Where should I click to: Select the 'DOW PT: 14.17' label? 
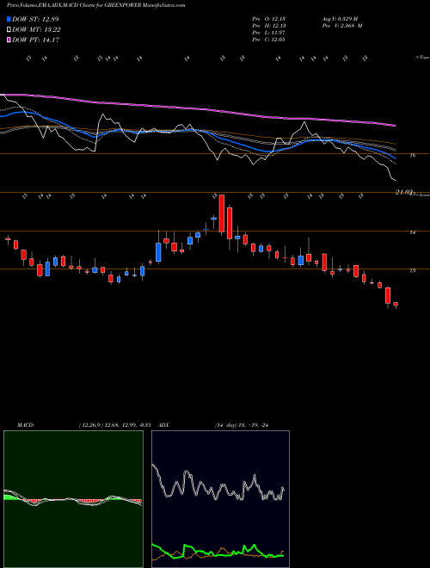click(35, 40)
